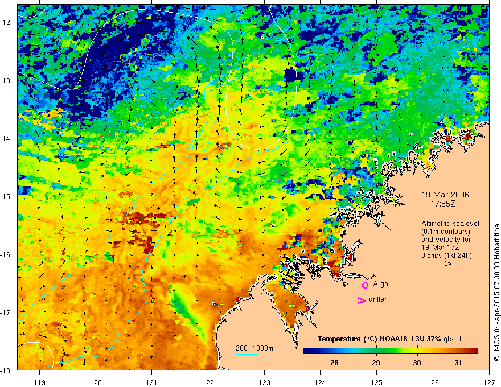501x387 pixels.
Task: Click the '(0.1m contours)' text
Action: [446, 232]
